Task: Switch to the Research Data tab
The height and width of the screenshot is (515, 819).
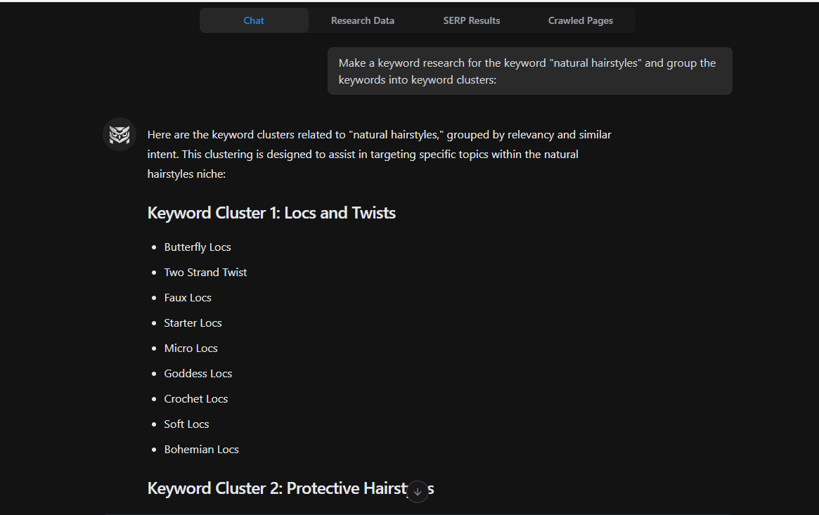Action: [363, 20]
